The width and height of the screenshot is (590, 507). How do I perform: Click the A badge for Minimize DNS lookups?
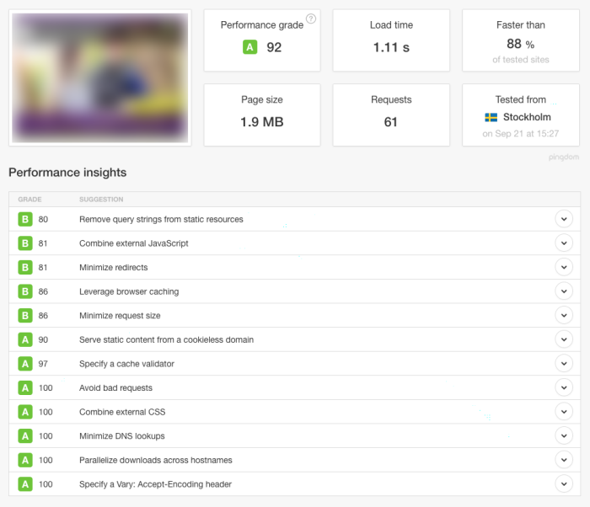(x=25, y=435)
